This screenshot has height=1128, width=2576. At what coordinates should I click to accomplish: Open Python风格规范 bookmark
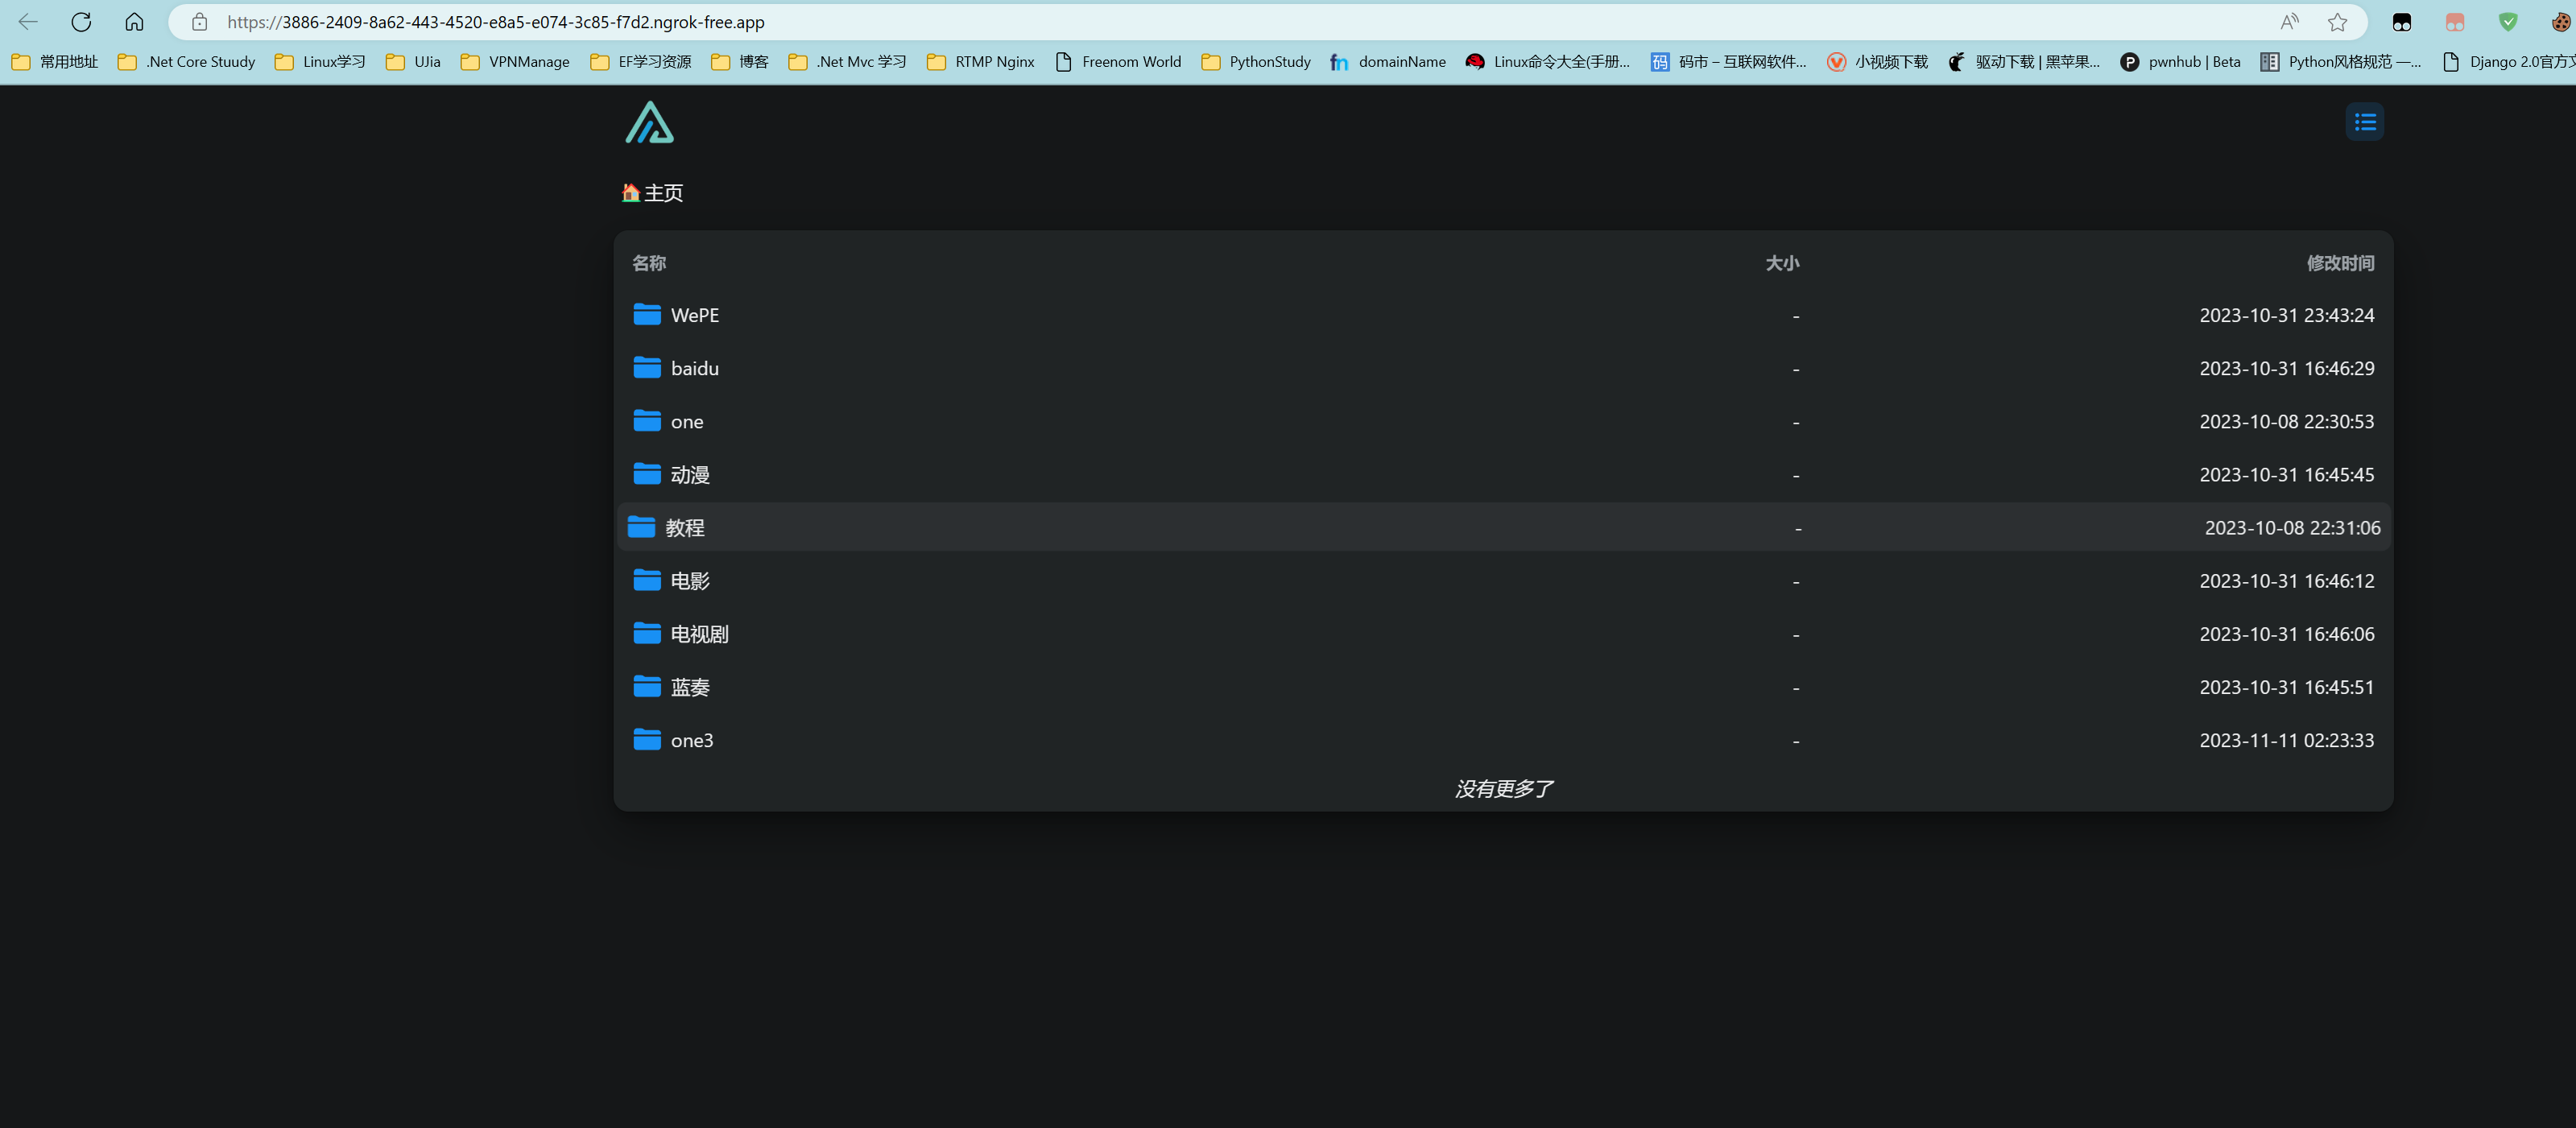click(x=2341, y=62)
